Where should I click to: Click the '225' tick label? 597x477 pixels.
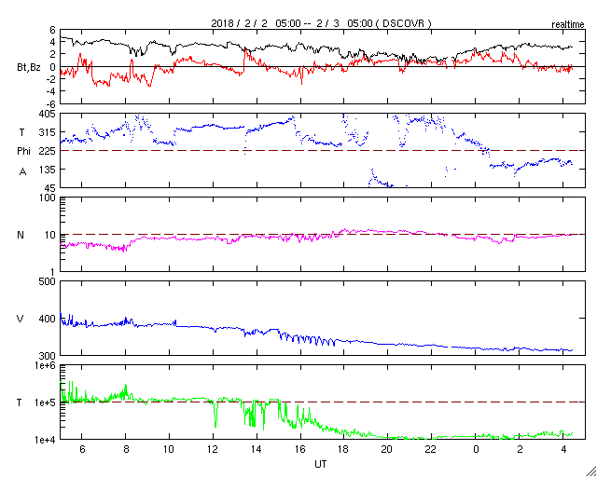[48, 151]
